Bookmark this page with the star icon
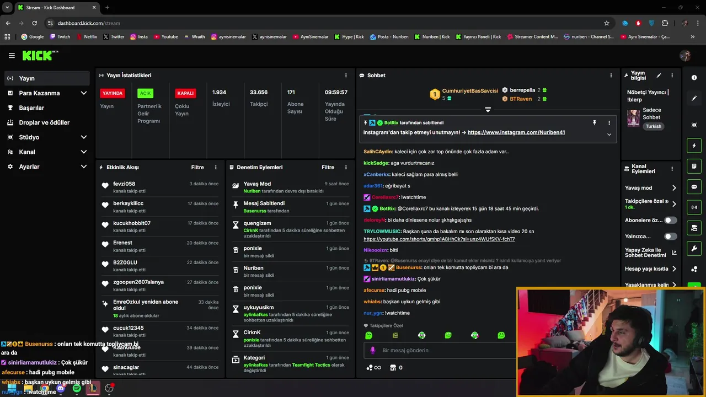The width and height of the screenshot is (706, 397). (607, 23)
